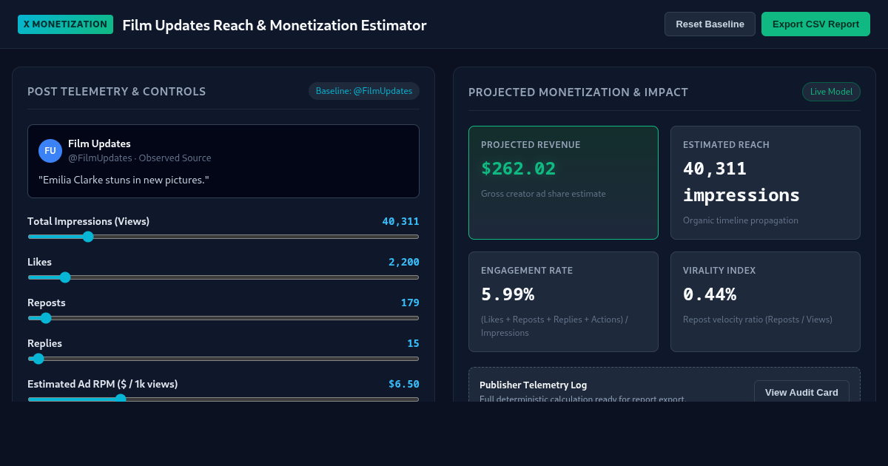The height and width of the screenshot is (466, 888).
Task: Click the 15 replies value
Action: (413, 343)
